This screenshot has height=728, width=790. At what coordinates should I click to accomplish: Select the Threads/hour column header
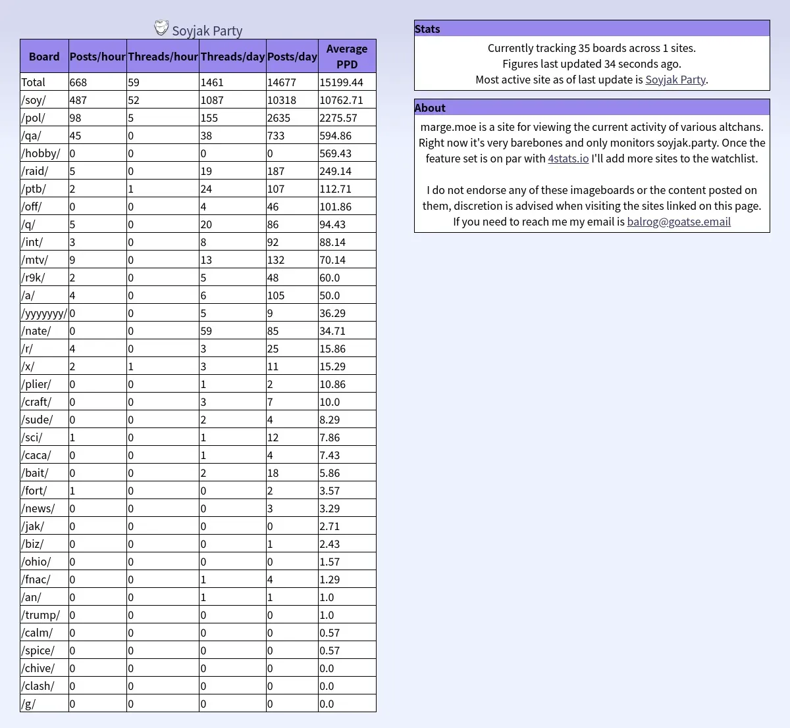pos(163,57)
